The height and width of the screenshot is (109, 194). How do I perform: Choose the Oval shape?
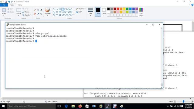[60, 9]
